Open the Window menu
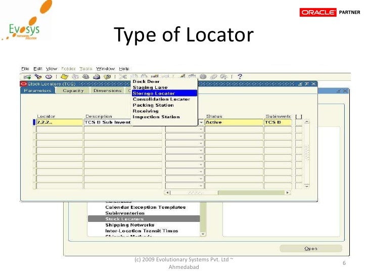This screenshot has height=276, width=368. point(105,69)
